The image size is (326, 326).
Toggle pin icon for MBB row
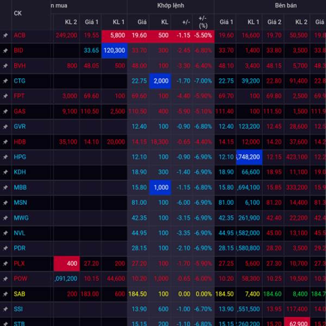pyautogui.click(x=5, y=187)
